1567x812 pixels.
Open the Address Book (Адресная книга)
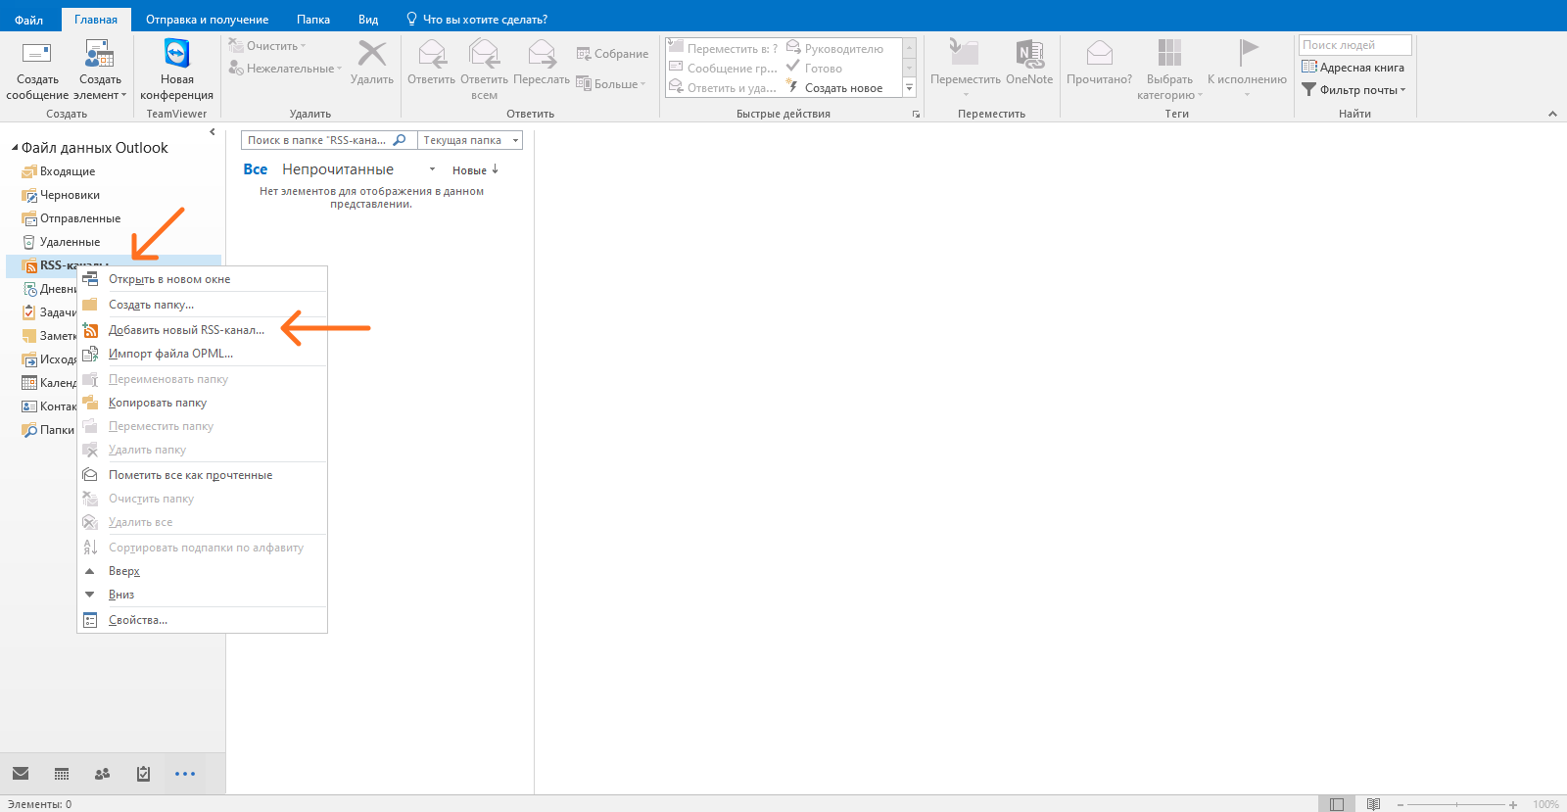[1353, 68]
